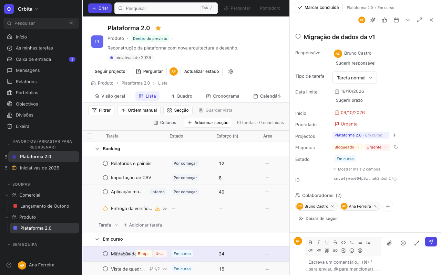Screen dimensions: 441x275
Task: Focus the top Pesquisar search field
Action: tap(166, 8)
